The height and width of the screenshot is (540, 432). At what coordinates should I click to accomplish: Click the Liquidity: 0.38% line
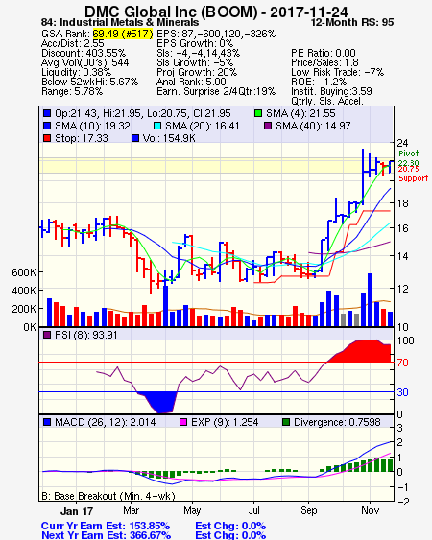coord(76,72)
